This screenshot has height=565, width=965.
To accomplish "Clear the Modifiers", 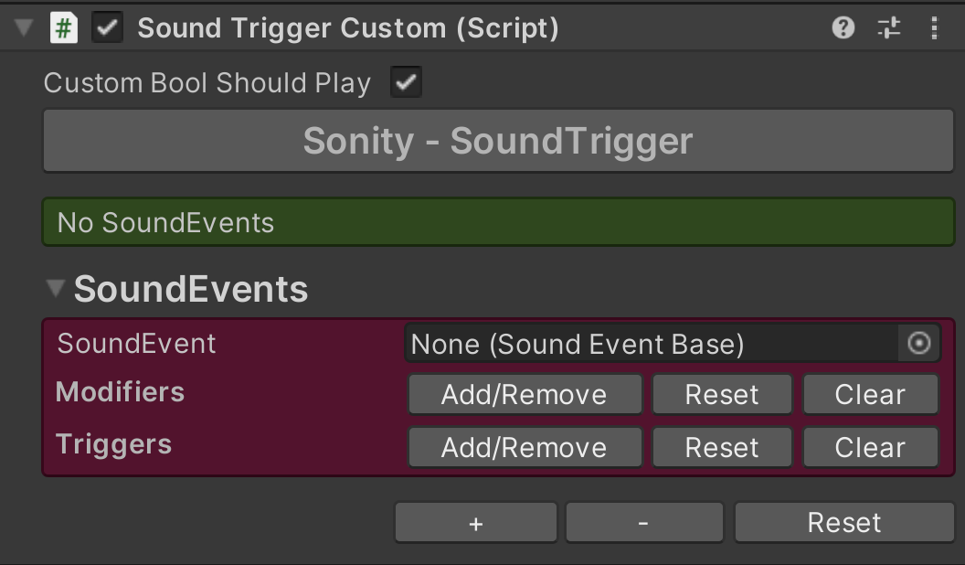I will [870, 395].
